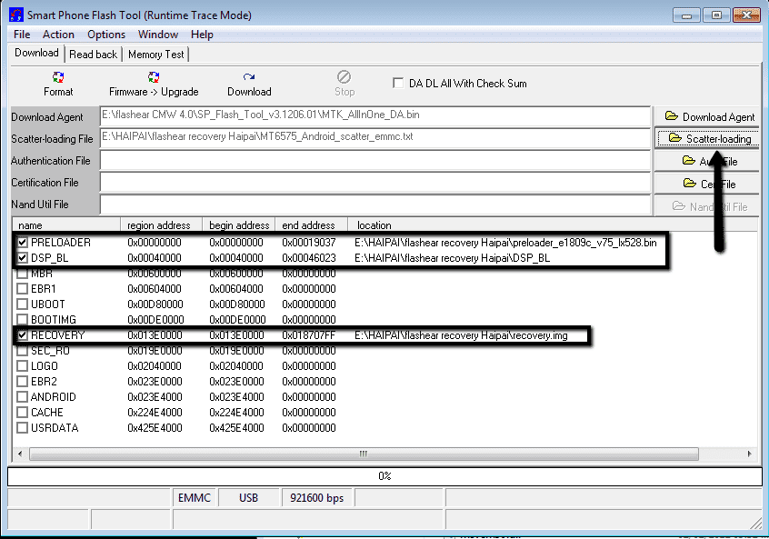This screenshot has height=539, width=769.
Task: Start flashing with the Download icon
Action: coord(249,77)
